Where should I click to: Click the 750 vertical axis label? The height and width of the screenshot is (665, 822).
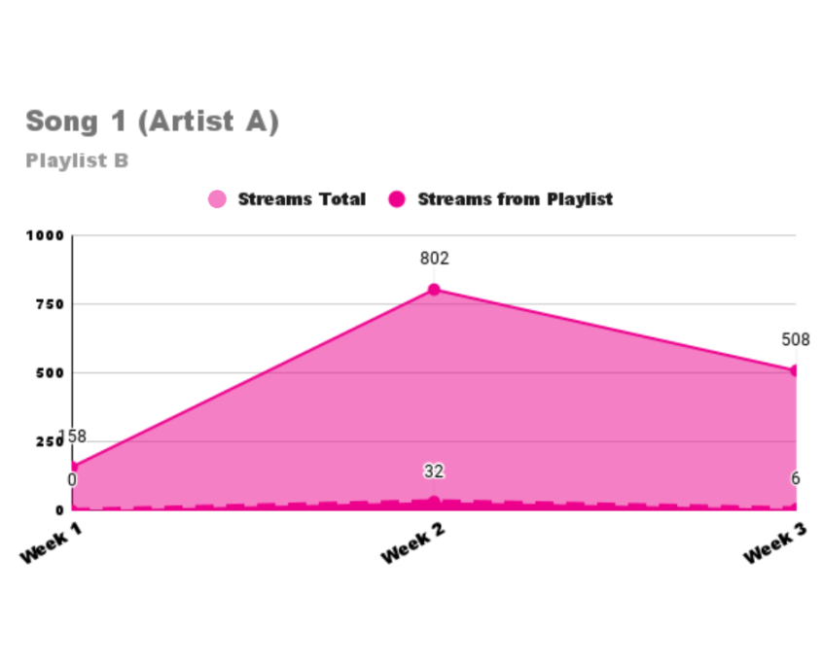50,304
